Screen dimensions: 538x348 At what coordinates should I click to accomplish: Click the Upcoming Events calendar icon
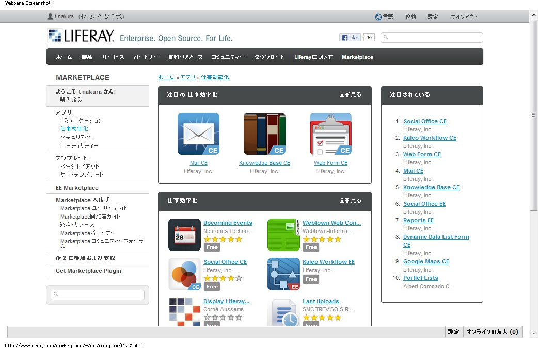pos(185,235)
